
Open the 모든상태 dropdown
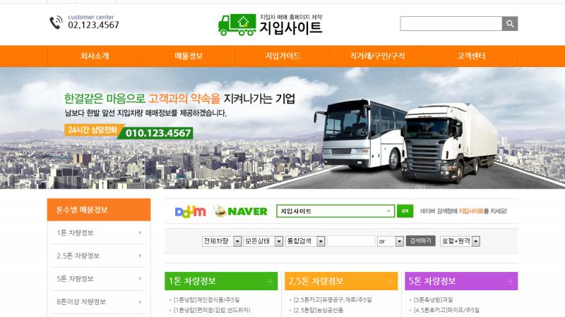(x=263, y=241)
